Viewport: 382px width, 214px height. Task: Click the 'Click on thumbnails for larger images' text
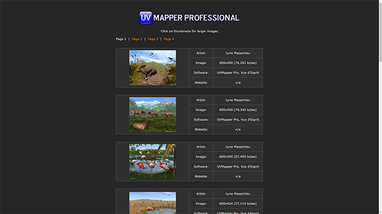tap(189, 31)
